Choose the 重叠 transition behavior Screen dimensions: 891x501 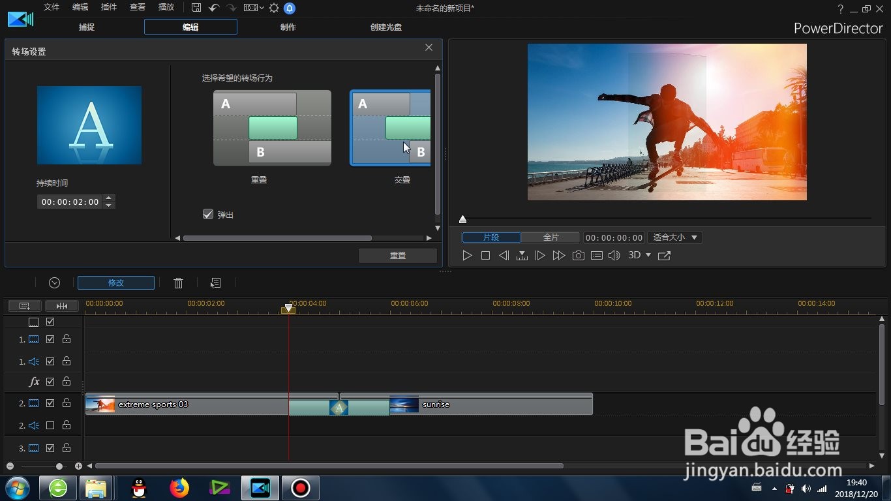click(272, 128)
